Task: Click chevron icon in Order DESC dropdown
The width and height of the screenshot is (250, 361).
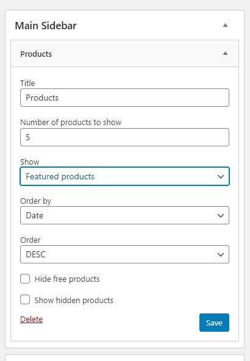Action: pyautogui.click(x=221, y=255)
